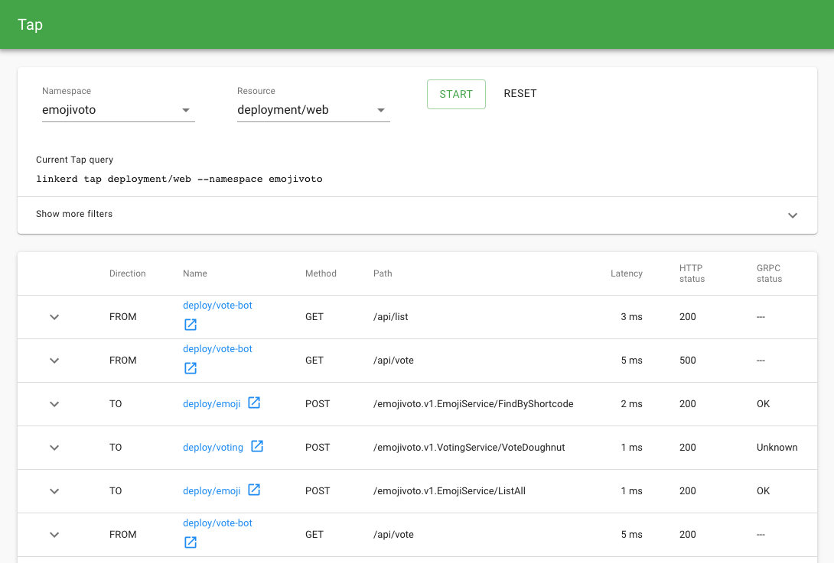
Task: Open the Resource dropdown showing deployment/web
Action: pyautogui.click(x=314, y=110)
